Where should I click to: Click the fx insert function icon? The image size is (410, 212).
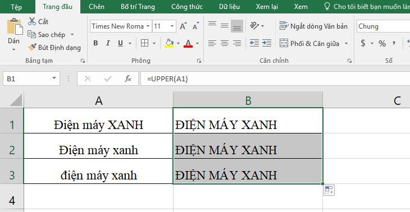(x=128, y=79)
